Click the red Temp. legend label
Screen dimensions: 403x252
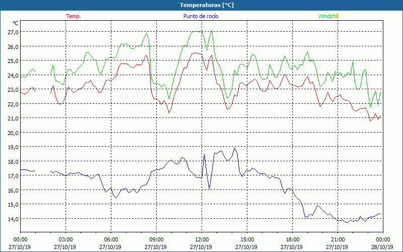coord(74,16)
